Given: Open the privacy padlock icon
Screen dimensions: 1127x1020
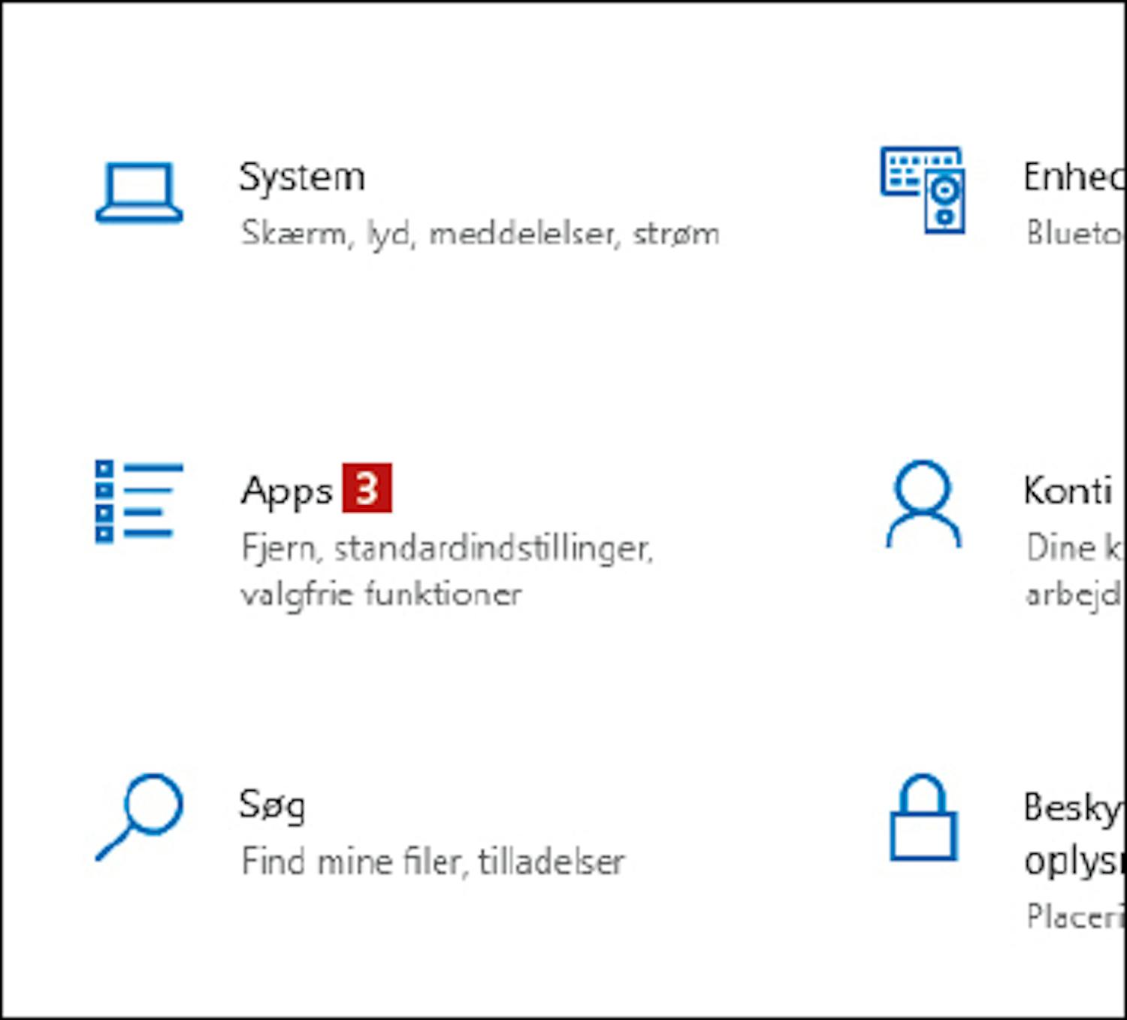Looking at the screenshot, I should tap(923, 817).
